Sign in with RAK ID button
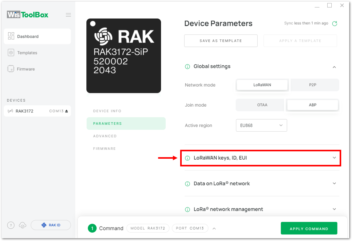352x241 pixels. [51, 225]
